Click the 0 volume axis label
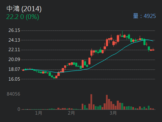Viewport: 162px width, 122px height. [19, 109]
